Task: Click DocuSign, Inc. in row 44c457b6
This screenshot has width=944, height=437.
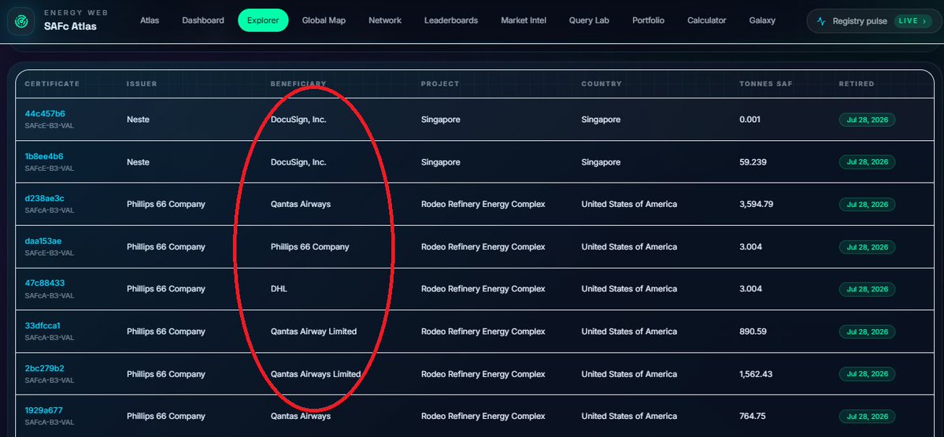Action: coord(298,120)
